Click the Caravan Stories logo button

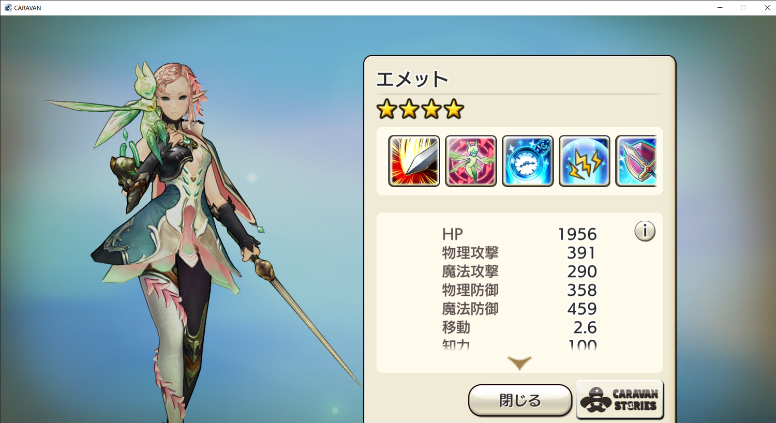[x=619, y=400]
